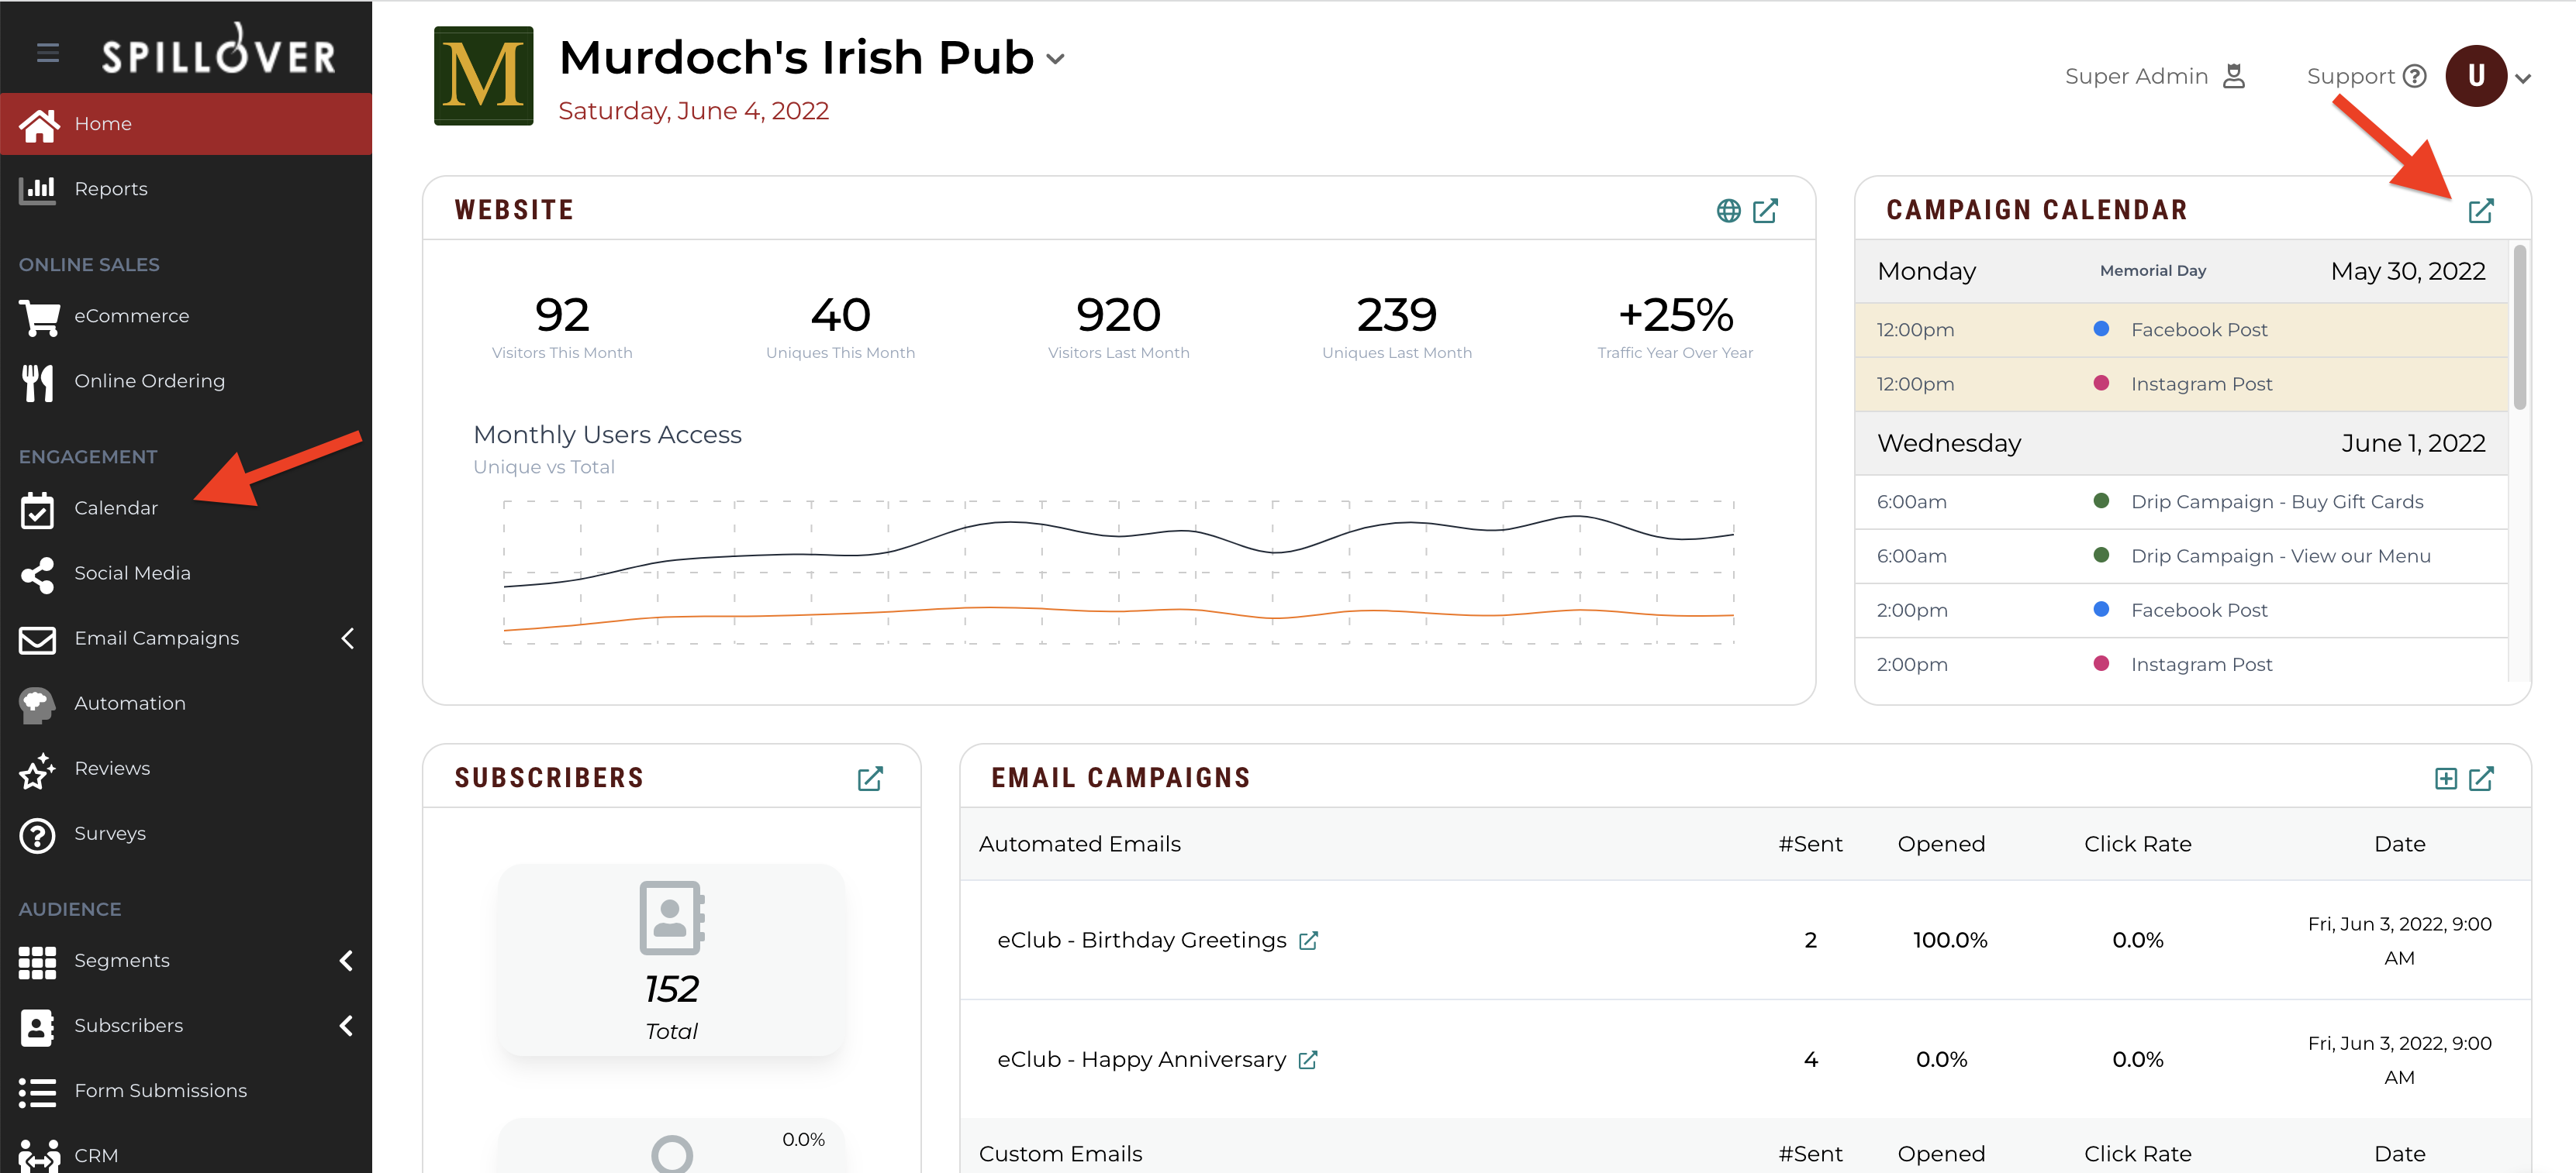Open Drip Campaign - View our Menu entry
Viewport: 2576px width, 1173px height.
(x=2181, y=556)
